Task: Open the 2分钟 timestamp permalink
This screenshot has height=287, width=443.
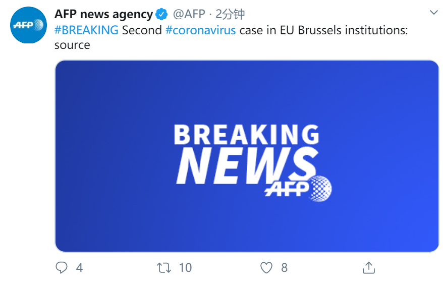Action: (x=230, y=14)
